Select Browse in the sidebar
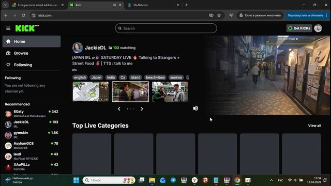This screenshot has width=331, height=186. pos(32,53)
